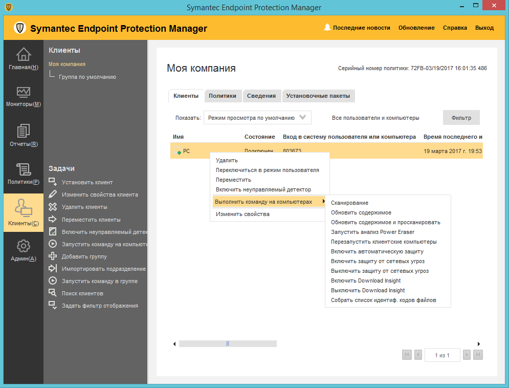Open the Главная home section icon
The image size is (509, 388).
(24, 55)
